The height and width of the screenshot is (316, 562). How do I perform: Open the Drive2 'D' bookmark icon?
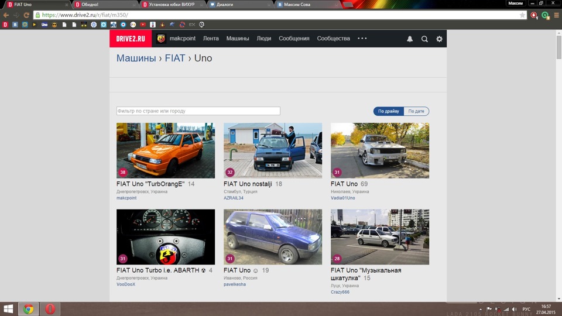(5, 25)
